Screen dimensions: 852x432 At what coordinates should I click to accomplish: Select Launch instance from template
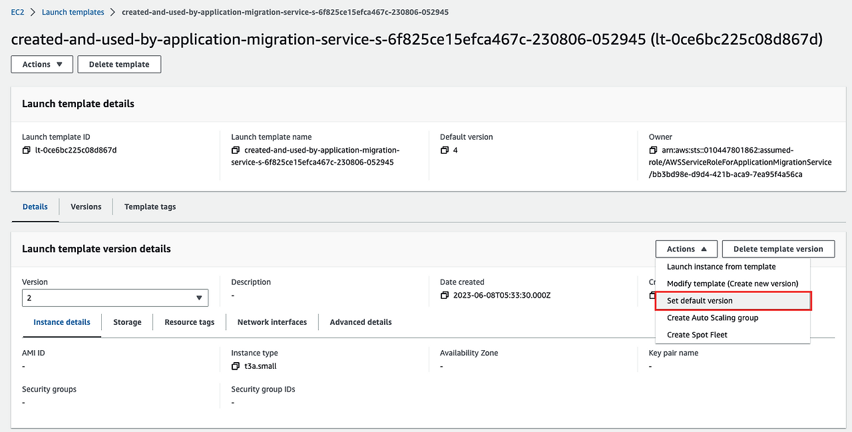(x=721, y=267)
